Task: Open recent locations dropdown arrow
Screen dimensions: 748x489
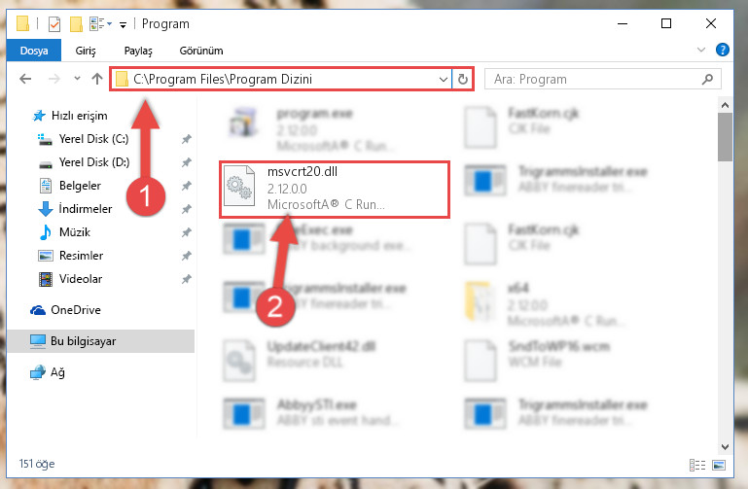Action: (x=77, y=79)
